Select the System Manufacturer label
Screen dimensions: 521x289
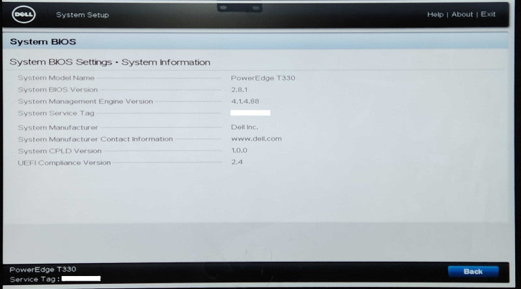pyautogui.click(x=58, y=127)
